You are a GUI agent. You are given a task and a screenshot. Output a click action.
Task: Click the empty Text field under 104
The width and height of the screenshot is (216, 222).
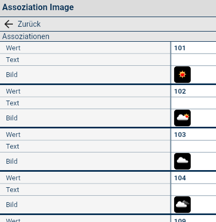[193, 190]
